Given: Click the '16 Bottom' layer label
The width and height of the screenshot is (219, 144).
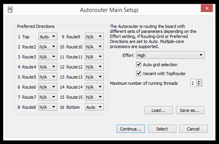Looking at the screenshot, I should [70, 107].
